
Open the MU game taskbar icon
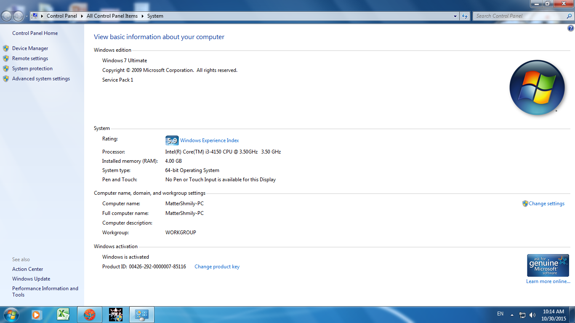tap(116, 315)
